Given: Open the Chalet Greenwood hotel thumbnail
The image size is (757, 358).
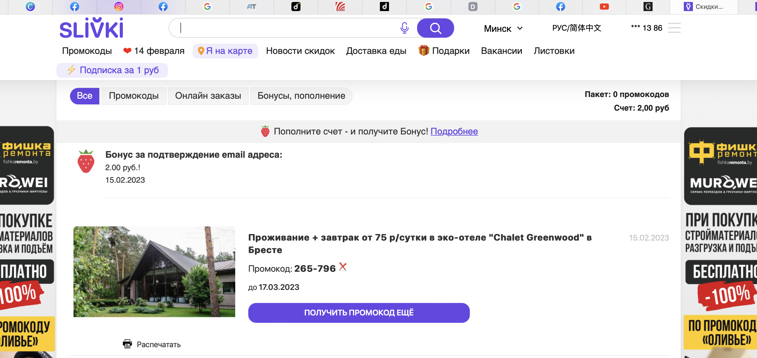Looking at the screenshot, I should pyautogui.click(x=154, y=271).
